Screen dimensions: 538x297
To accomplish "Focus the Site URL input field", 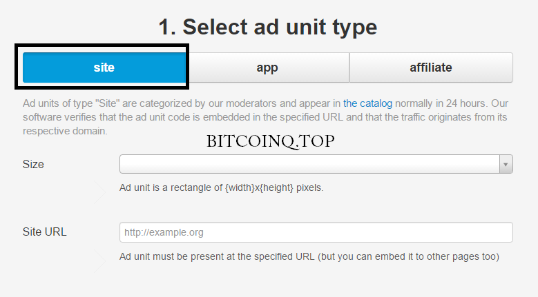I will coord(316,232).
